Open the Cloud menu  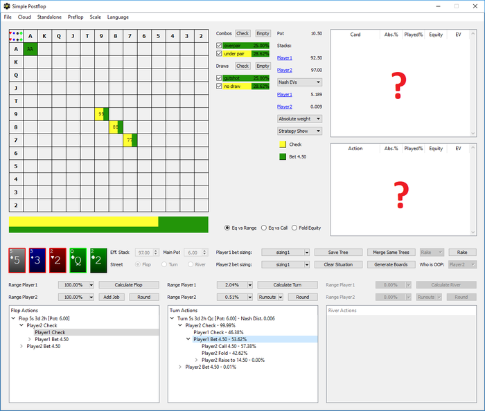tap(24, 17)
